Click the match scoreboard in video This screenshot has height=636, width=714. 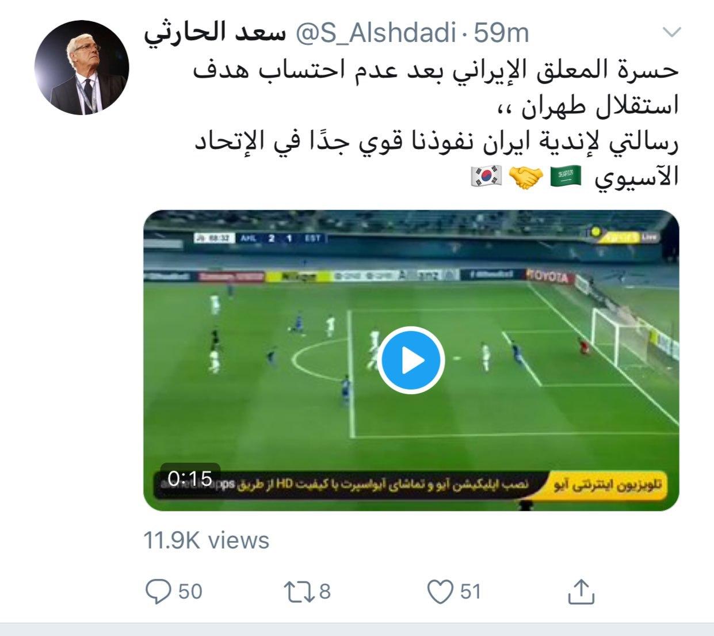[261, 237]
